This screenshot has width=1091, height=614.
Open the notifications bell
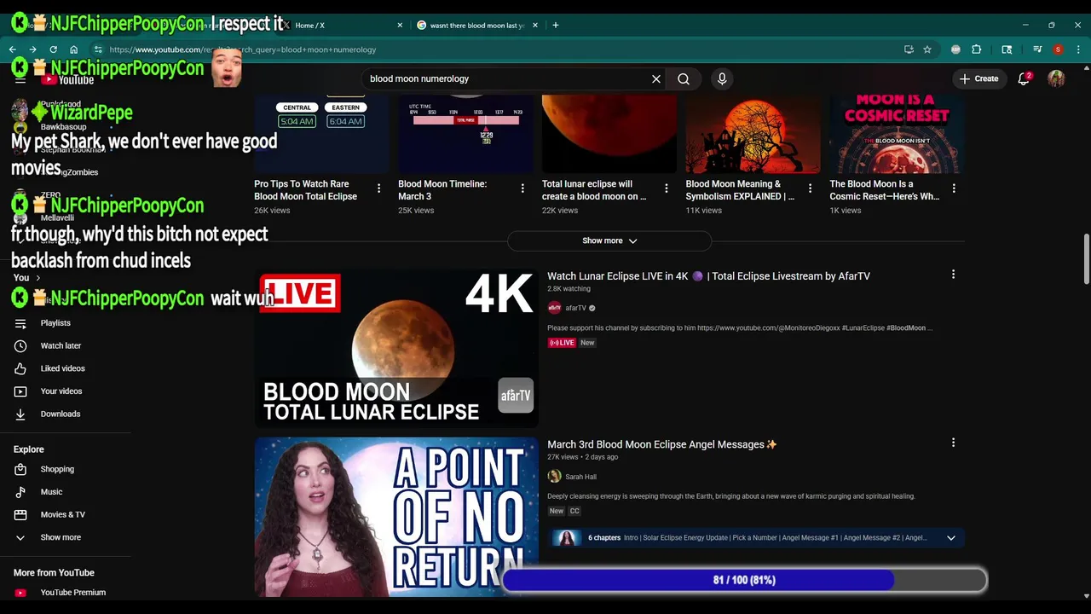point(1024,78)
